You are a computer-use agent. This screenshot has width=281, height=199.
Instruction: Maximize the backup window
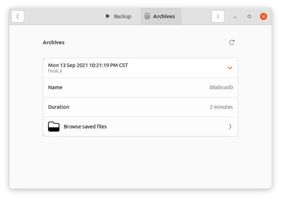[x=249, y=16]
